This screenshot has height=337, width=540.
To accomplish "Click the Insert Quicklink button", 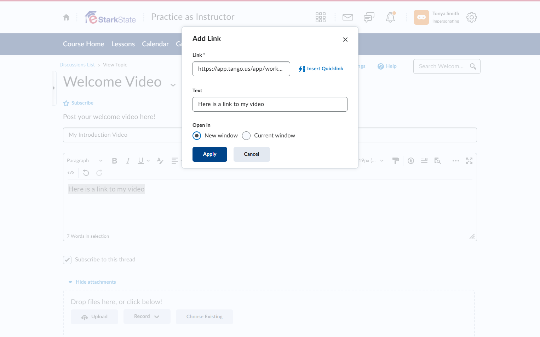I will (x=321, y=69).
